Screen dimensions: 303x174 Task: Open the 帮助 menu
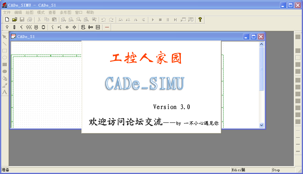[x=90, y=13]
